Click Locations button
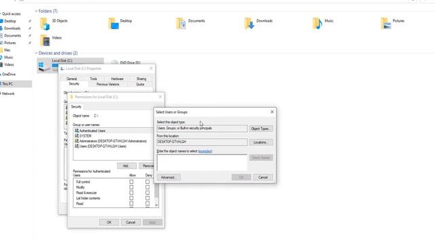Viewport: 435px width, 244px height. pyautogui.click(x=261, y=142)
